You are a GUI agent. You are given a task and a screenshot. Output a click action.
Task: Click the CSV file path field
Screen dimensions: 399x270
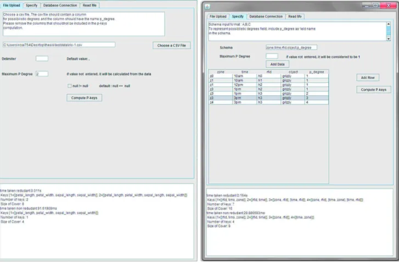(59, 45)
